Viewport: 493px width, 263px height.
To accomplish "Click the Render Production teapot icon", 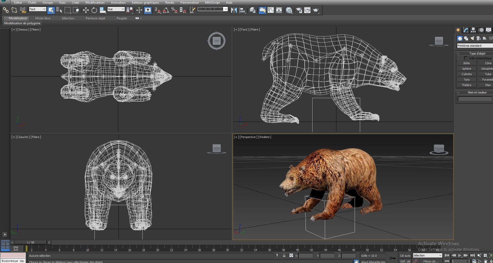I will click(x=316, y=10).
